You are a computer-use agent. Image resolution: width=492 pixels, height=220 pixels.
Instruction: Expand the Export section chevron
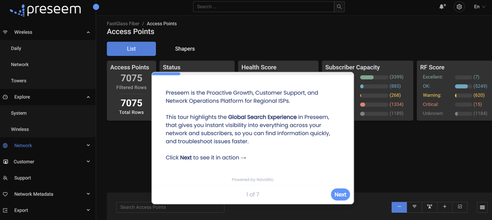point(88,210)
